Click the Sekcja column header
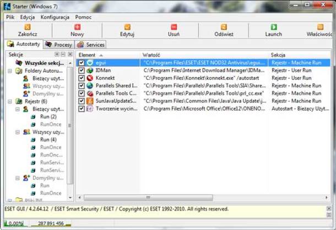This screenshot has height=230, width=336. pyautogui.click(x=300, y=55)
